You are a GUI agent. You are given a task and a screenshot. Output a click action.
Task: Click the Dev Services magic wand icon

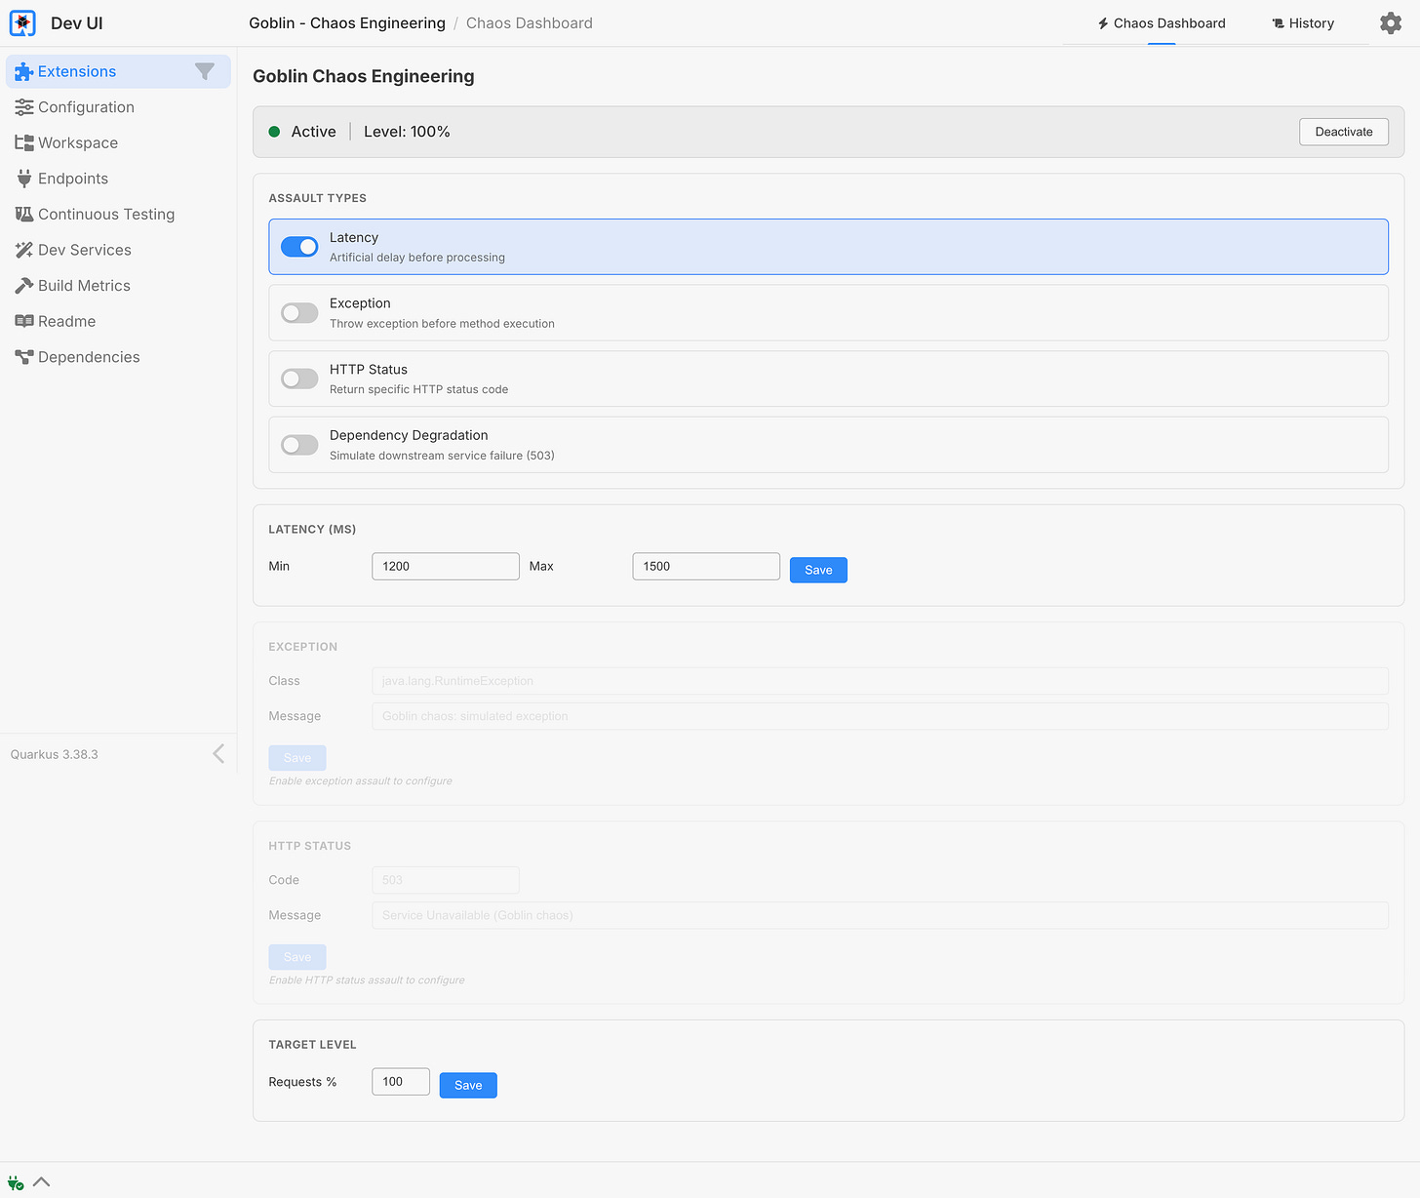[x=23, y=250]
